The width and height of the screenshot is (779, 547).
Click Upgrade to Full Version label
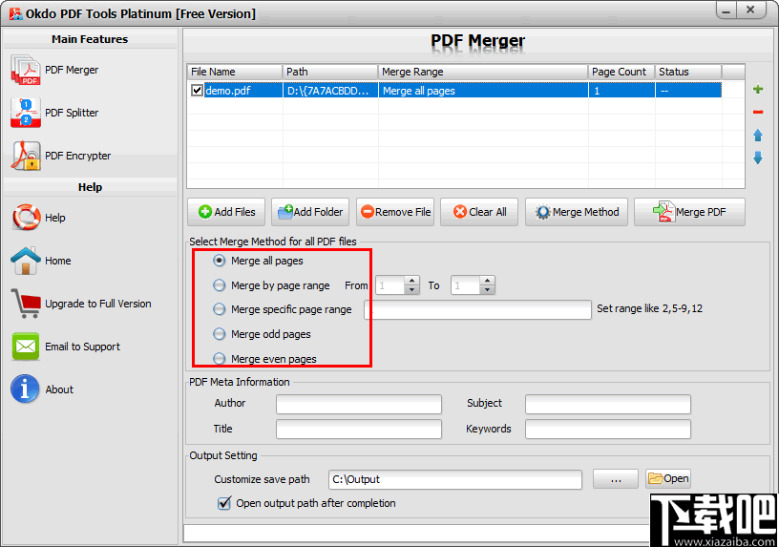[x=98, y=304]
